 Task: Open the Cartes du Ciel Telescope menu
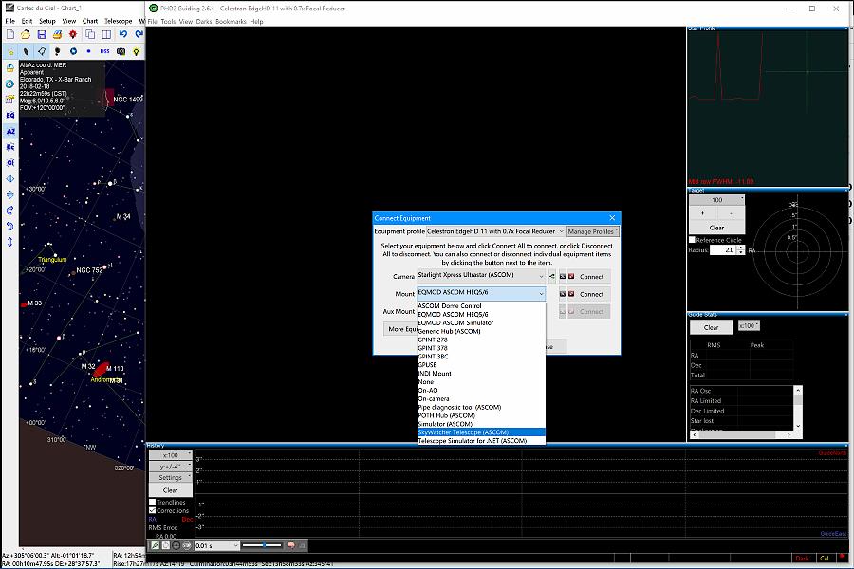pyautogui.click(x=119, y=21)
